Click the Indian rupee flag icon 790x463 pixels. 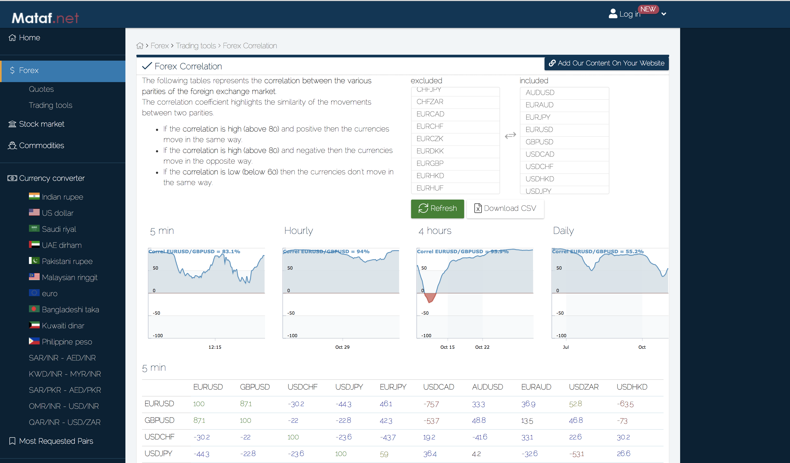tap(34, 197)
